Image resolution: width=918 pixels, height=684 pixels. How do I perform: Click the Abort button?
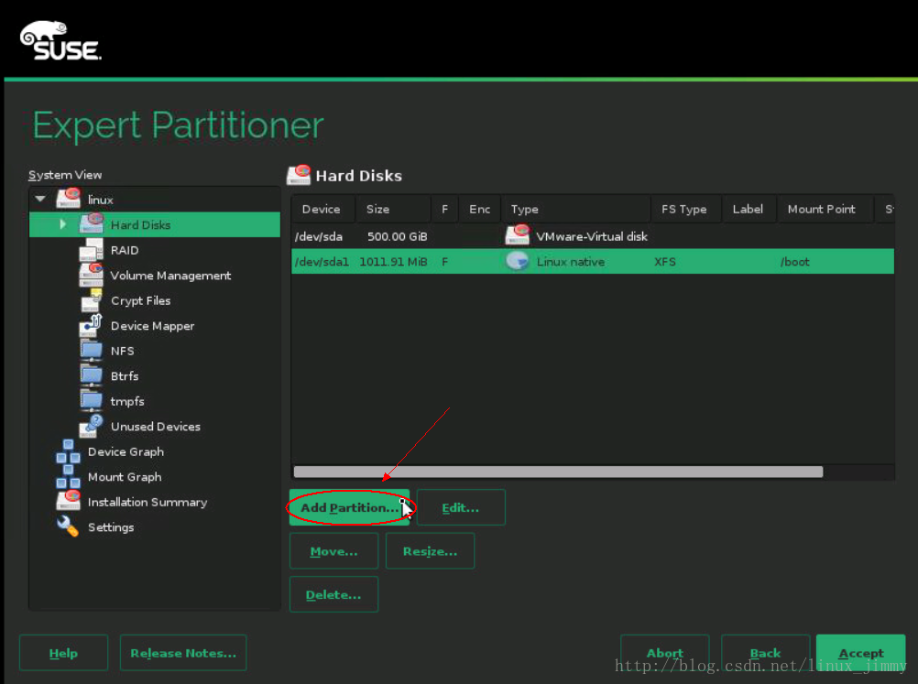coord(665,653)
